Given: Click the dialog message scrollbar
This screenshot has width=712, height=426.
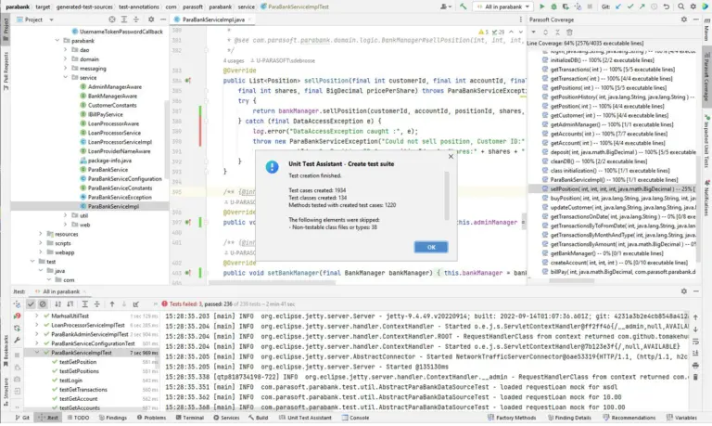Looking at the screenshot, I should [x=447, y=196].
